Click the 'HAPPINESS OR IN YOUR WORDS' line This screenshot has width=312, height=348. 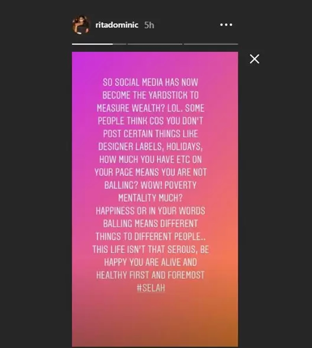coord(150,210)
